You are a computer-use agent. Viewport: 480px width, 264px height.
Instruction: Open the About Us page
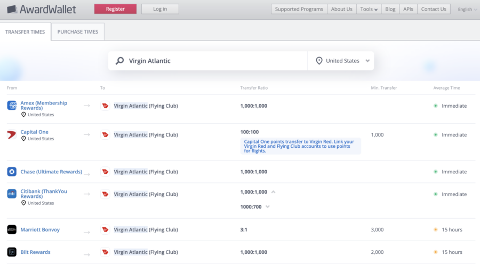tap(342, 9)
